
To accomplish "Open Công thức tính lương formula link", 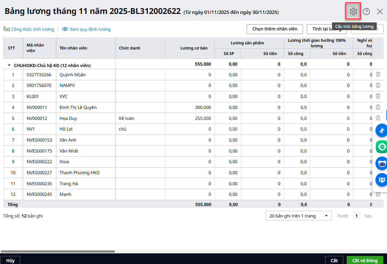I will (29, 29).
